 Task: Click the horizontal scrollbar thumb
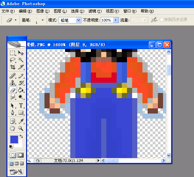point(112,161)
